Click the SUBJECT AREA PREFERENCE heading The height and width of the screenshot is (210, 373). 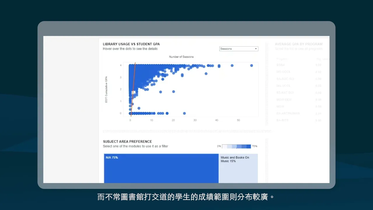[127, 142]
